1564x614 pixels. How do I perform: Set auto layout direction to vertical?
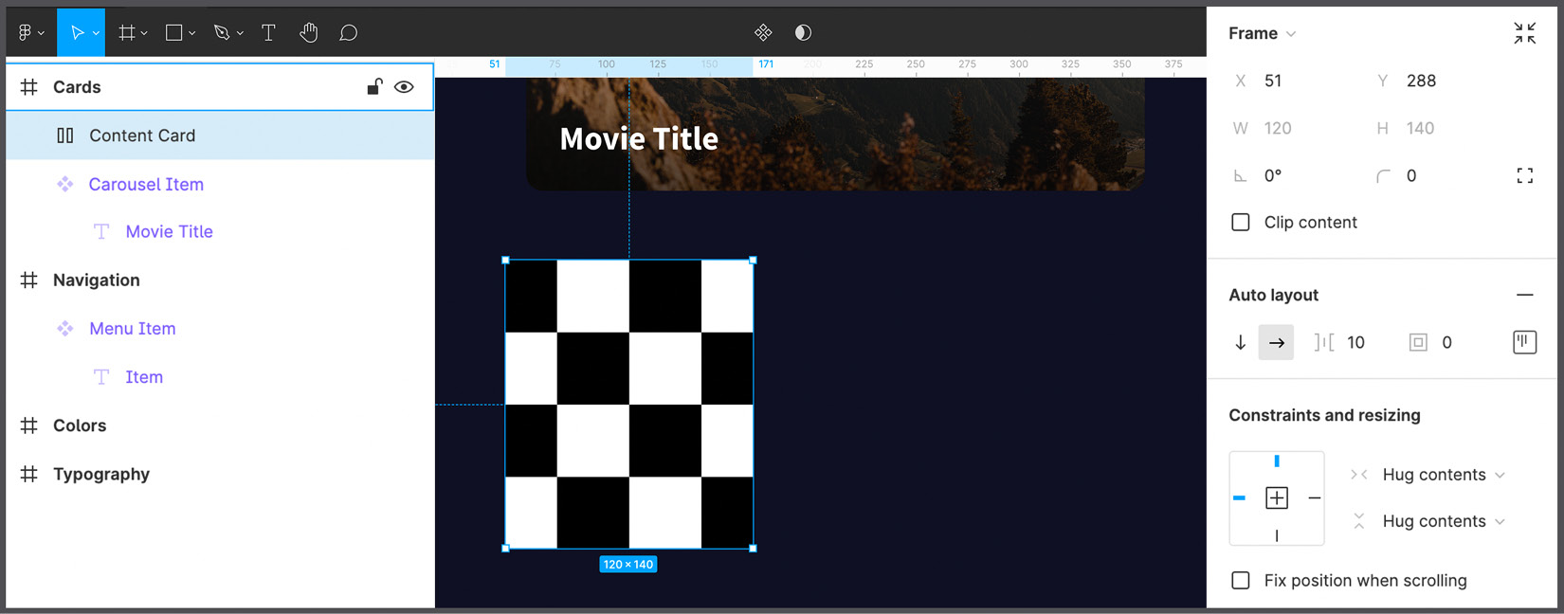click(x=1240, y=342)
